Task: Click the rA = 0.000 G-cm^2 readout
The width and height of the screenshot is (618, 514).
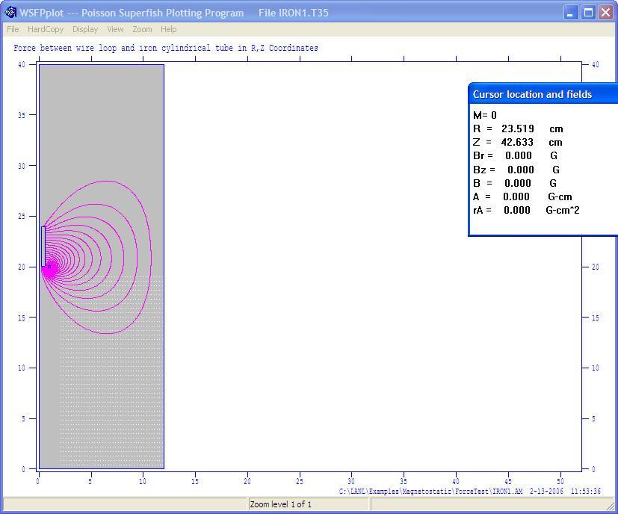Action: coord(527,211)
